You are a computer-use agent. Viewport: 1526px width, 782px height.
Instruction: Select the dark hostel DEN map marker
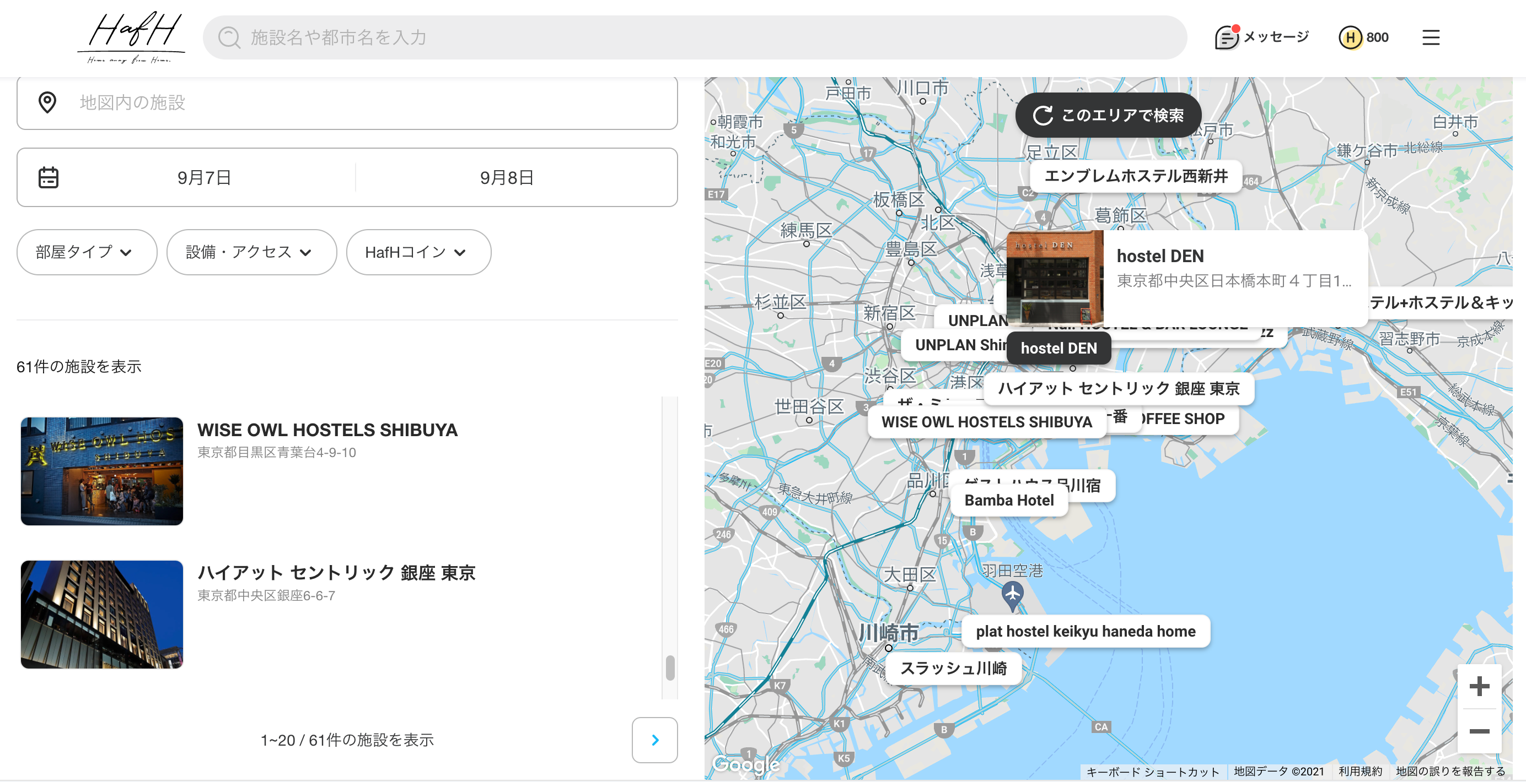pos(1058,349)
